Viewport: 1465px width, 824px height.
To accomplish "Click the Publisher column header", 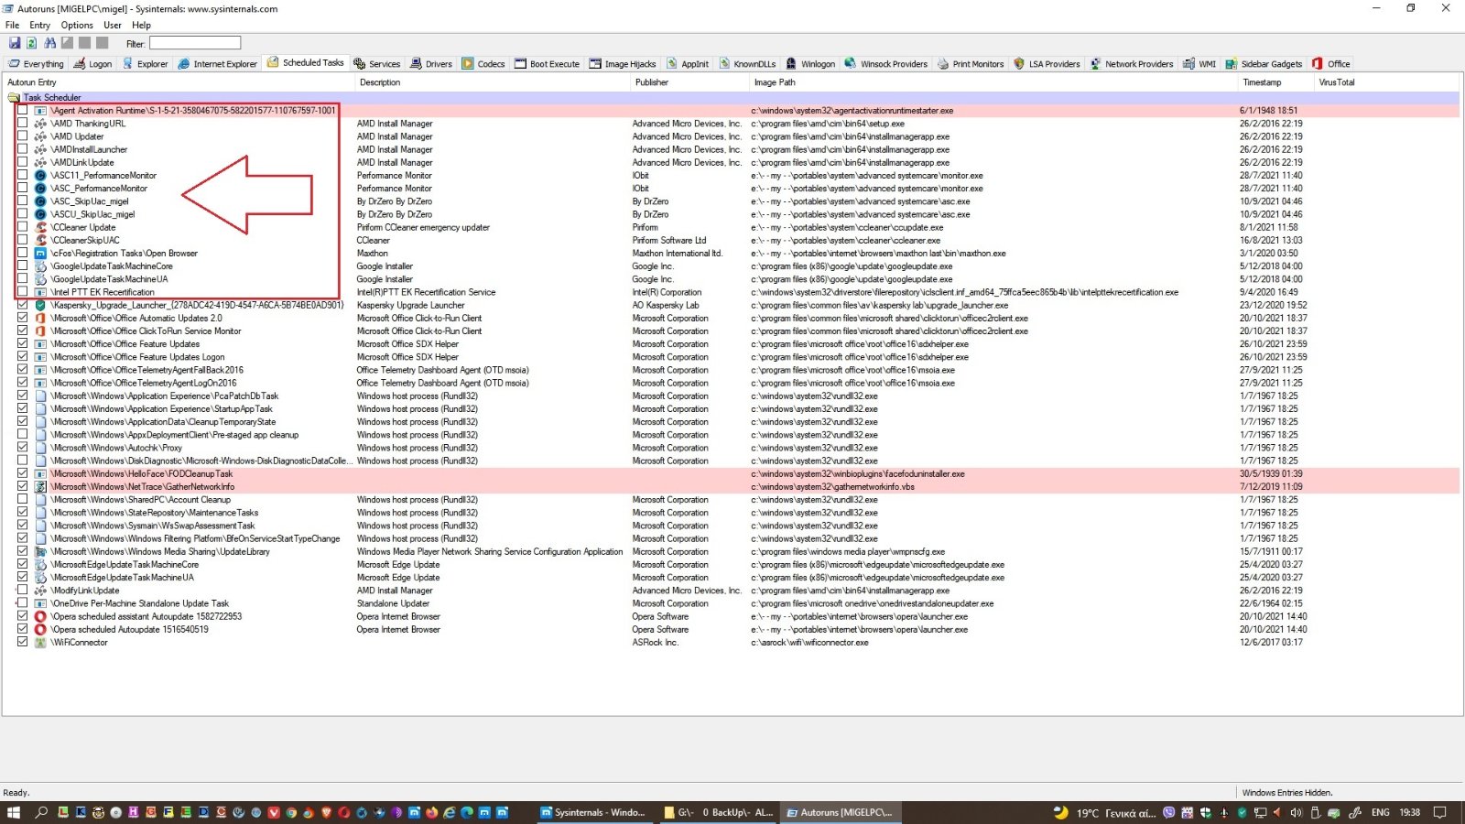I will [x=652, y=82].
